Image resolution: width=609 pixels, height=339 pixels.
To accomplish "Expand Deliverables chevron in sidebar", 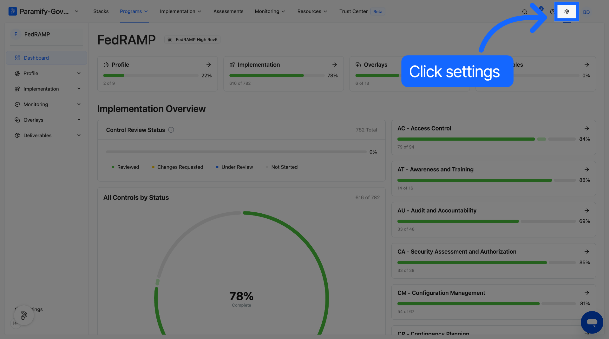I will (x=79, y=136).
